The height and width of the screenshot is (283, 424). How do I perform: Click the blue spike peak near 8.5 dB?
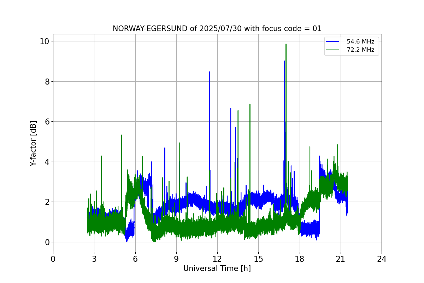coord(209,72)
